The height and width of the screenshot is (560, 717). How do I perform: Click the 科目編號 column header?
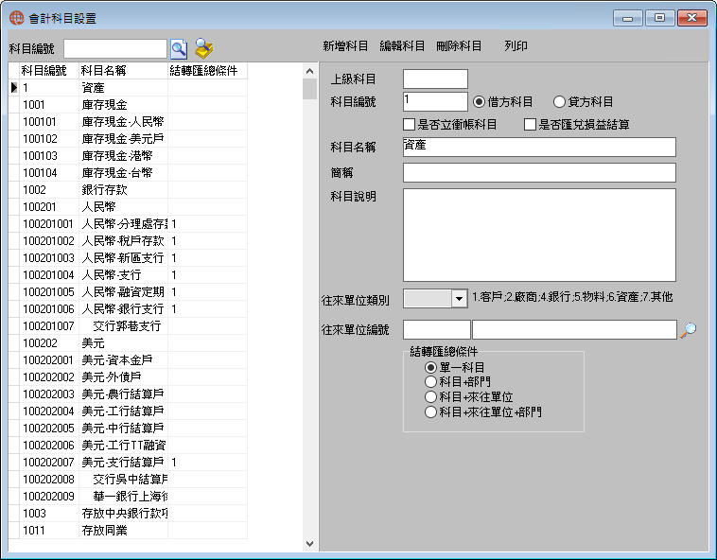[49, 70]
